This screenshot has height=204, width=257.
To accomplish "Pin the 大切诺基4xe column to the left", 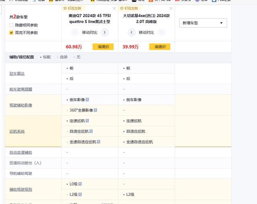I will pyautogui.click(x=129, y=8).
